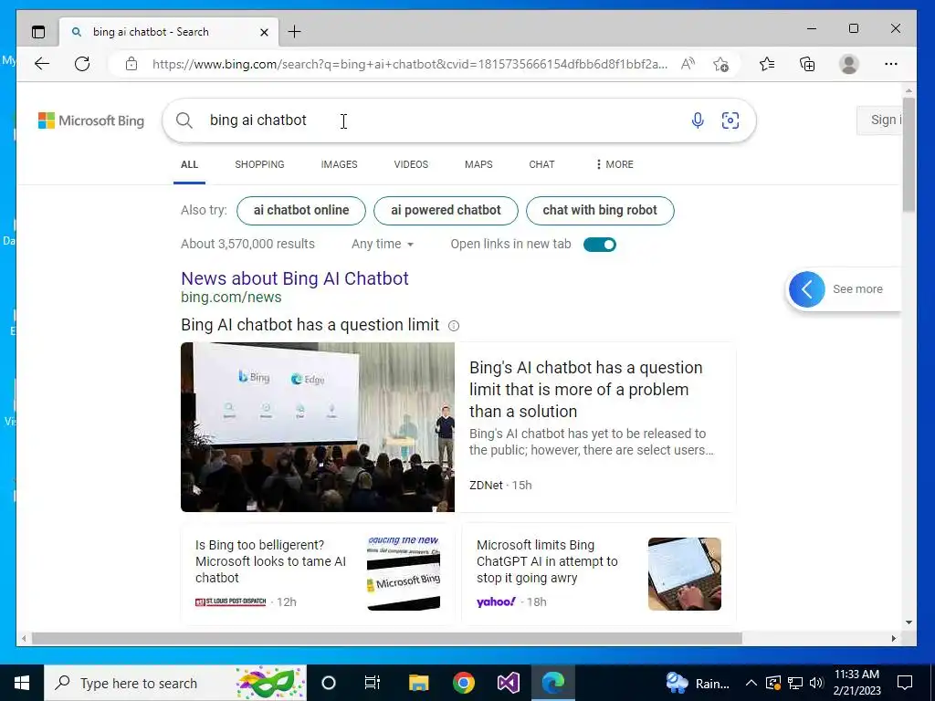Open Task View on taskbar
The height and width of the screenshot is (701, 935).
tap(373, 683)
